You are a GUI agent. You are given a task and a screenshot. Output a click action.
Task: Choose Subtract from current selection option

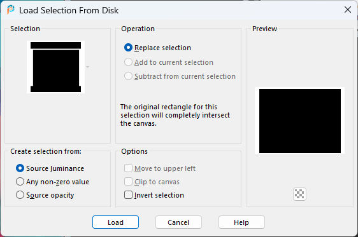128,76
